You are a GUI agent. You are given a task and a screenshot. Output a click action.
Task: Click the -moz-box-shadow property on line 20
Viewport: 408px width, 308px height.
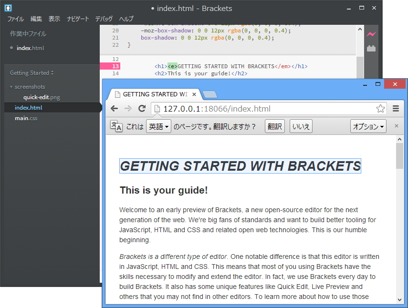[166, 31]
